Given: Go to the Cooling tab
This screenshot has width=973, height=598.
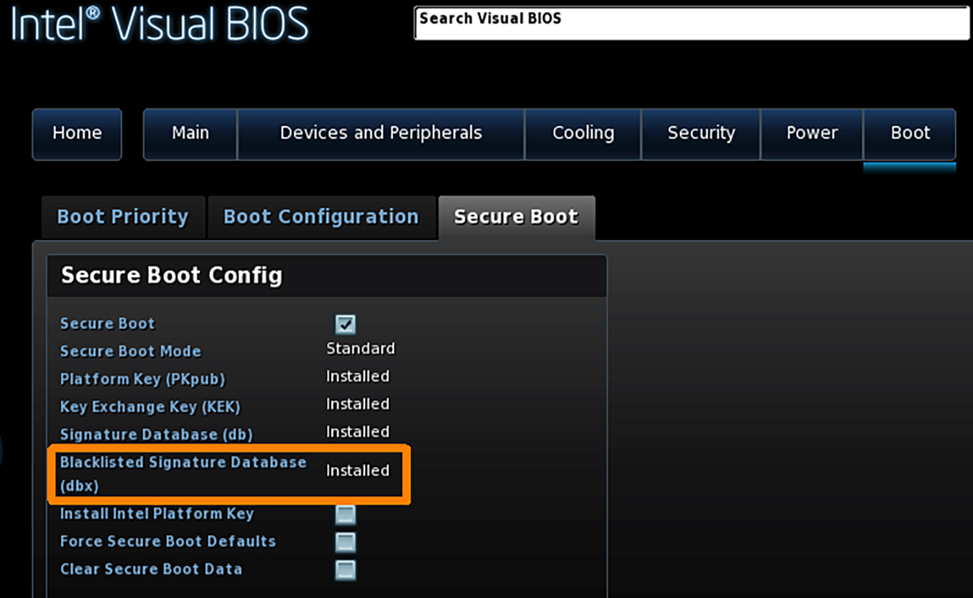Looking at the screenshot, I should [x=583, y=133].
